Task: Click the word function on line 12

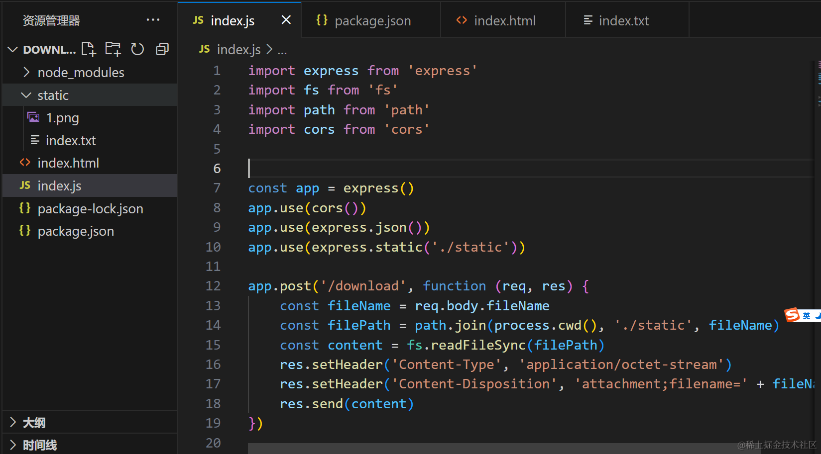Action: pos(454,286)
